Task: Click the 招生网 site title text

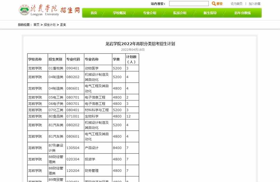Action: (70, 10)
